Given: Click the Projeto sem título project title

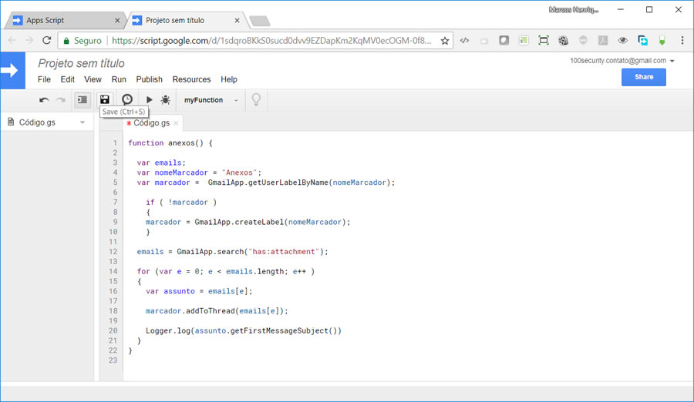Looking at the screenshot, I should click(x=81, y=63).
